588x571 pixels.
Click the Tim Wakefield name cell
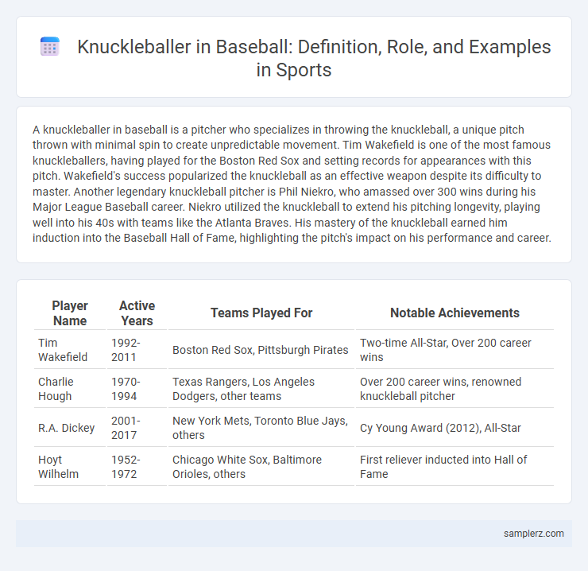(70, 350)
